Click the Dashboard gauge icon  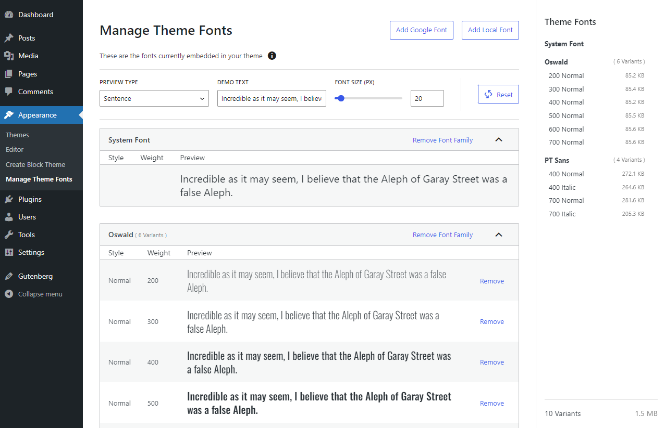click(x=9, y=15)
